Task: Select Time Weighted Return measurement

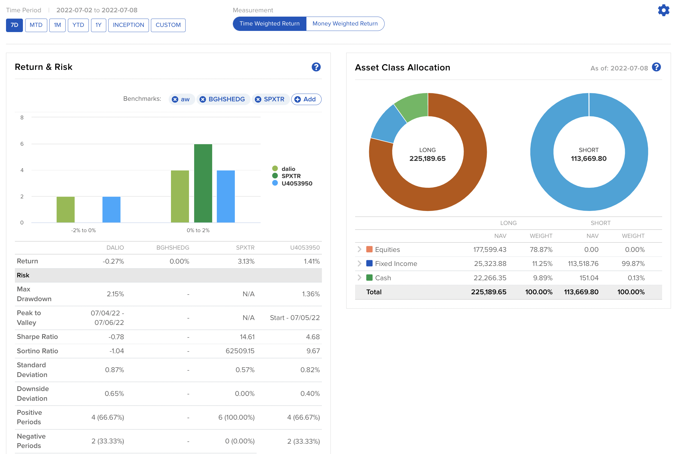Action: [269, 24]
